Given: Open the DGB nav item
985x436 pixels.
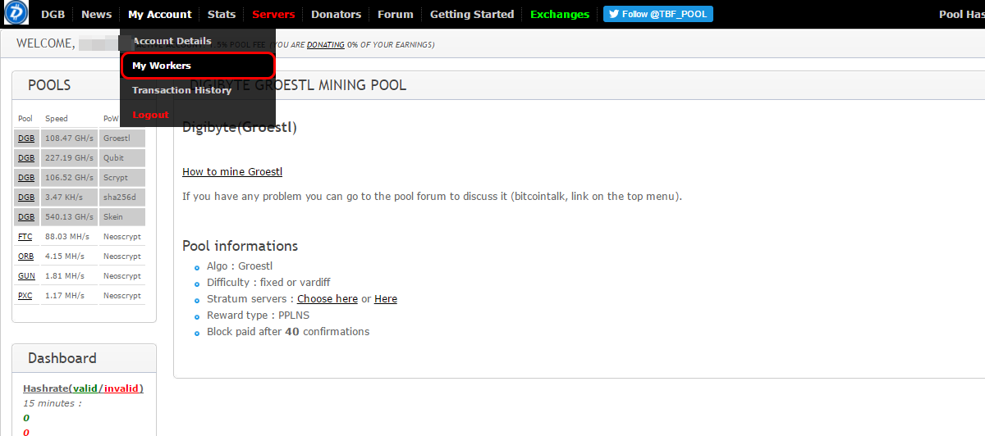Looking at the screenshot, I should pyautogui.click(x=53, y=14).
